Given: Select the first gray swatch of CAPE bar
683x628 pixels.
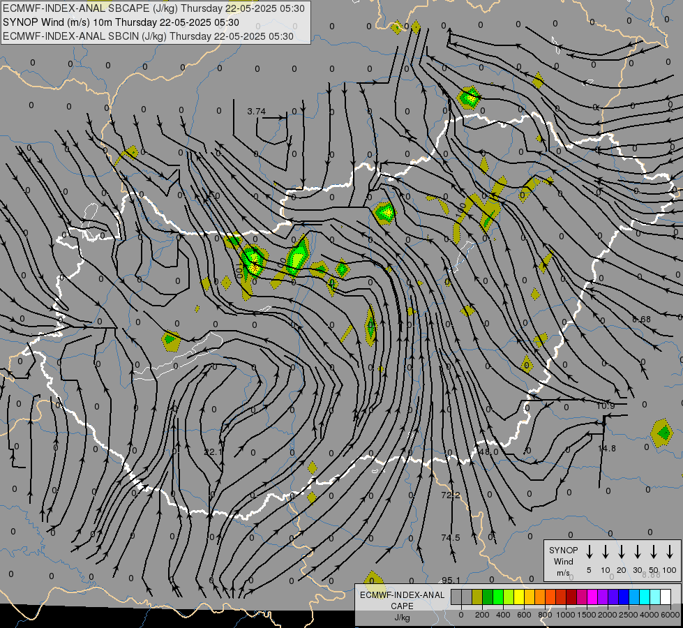Looking at the screenshot, I should point(456,597).
